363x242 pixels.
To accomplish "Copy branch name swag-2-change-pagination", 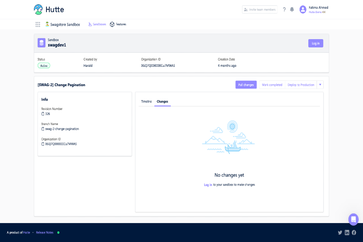I will tap(43, 129).
